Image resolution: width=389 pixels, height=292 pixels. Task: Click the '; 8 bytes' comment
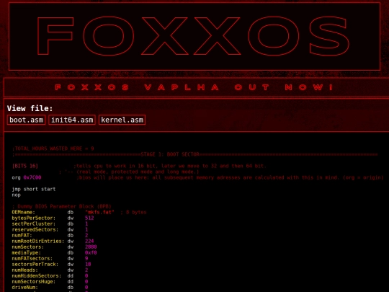click(x=133, y=212)
